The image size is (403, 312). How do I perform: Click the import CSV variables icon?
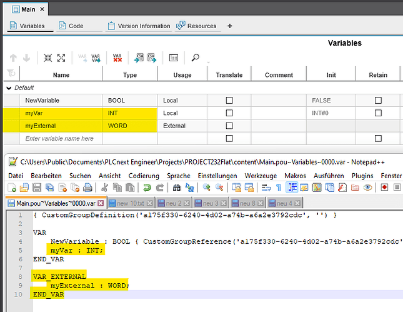click(139, 58)
